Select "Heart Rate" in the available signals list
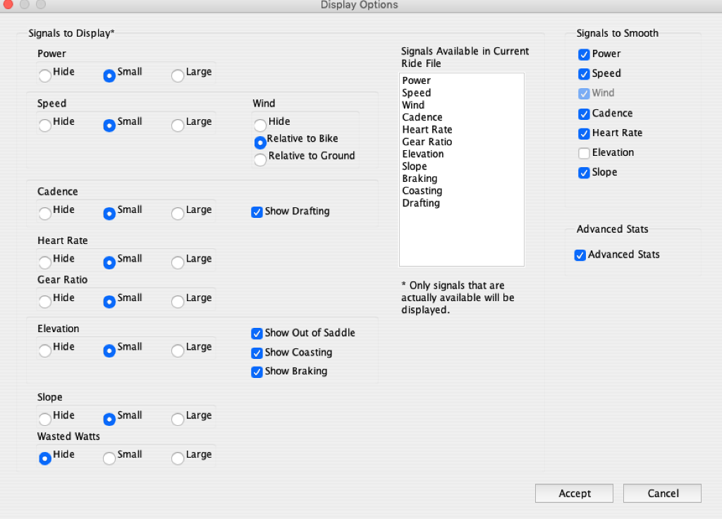722x519 pixels. [x=427, y=129]
